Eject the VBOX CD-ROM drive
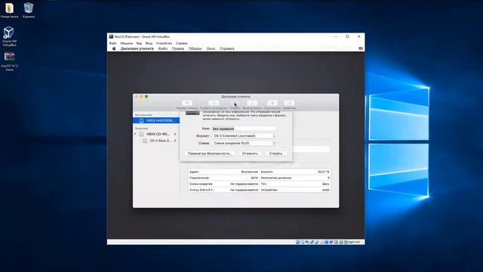 click(x=175, y=134)
